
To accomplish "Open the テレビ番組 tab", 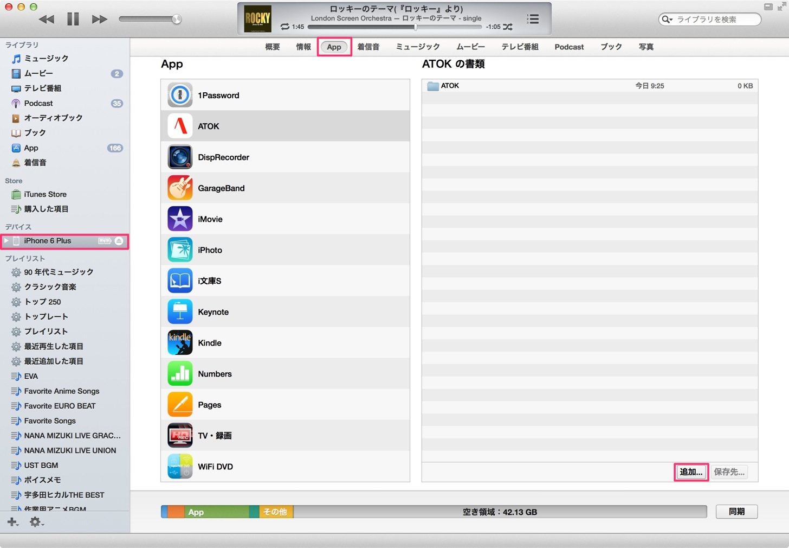I will (520, 47).
